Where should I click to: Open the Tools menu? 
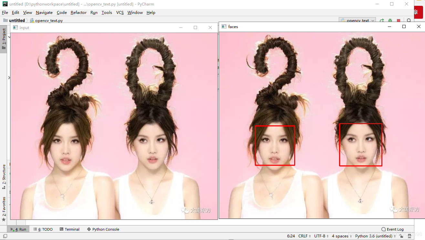107,13
